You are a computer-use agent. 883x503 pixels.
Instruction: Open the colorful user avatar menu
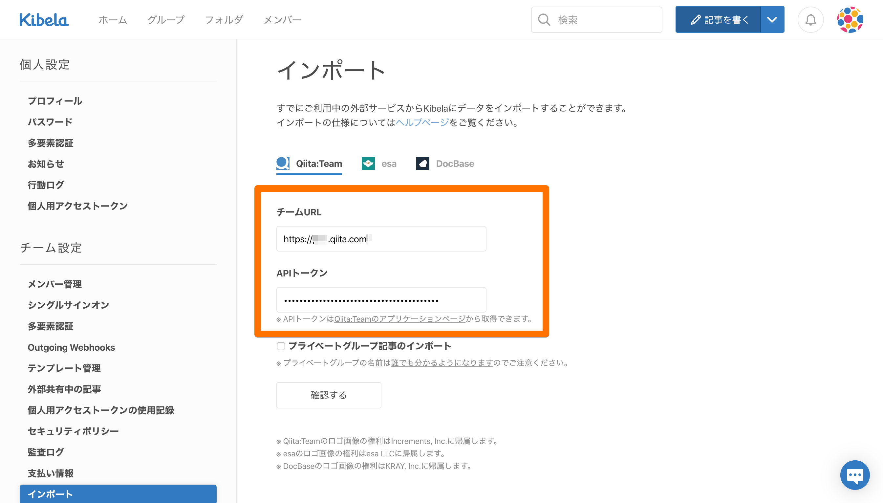[850, 20]
